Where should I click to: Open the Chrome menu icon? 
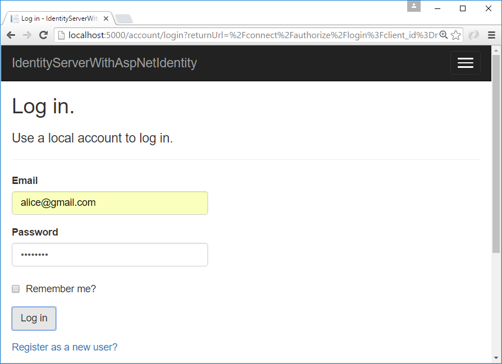coord(491,35)
